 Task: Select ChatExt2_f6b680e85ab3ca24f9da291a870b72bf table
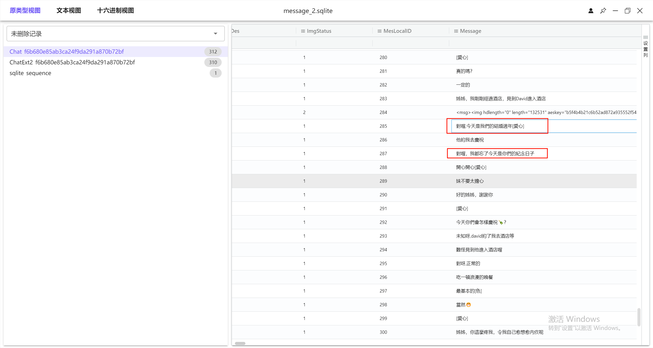point(72,62)
